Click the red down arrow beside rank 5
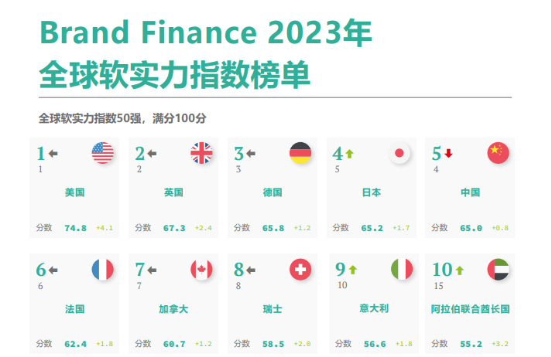This screenshot has height=357, width=552. [448, 154]
